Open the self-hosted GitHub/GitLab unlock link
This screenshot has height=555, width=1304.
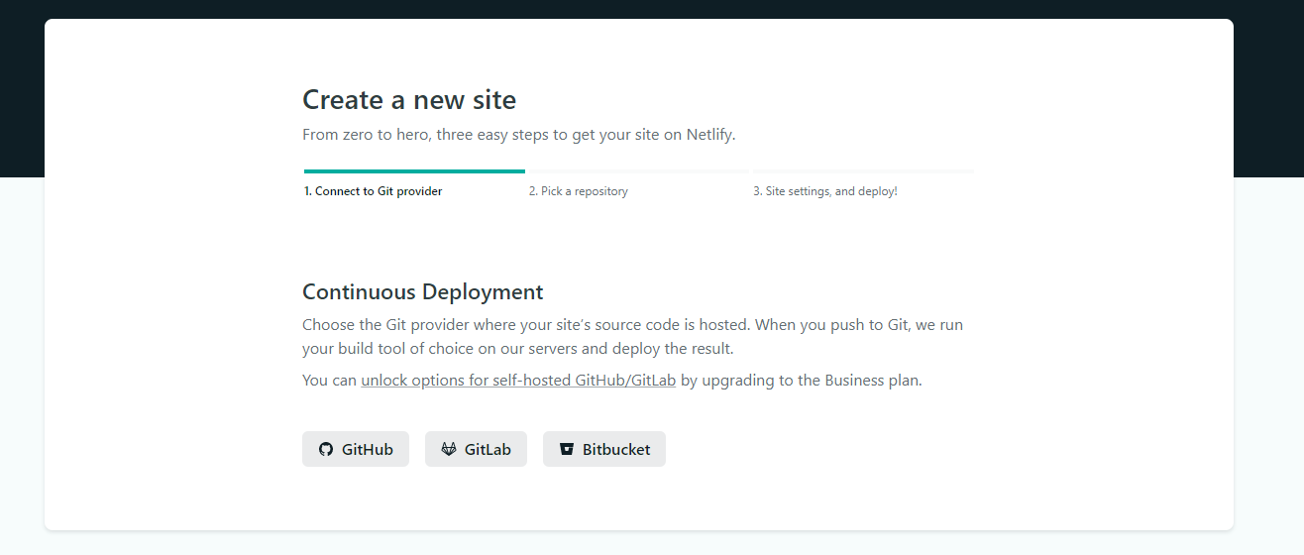518,381
